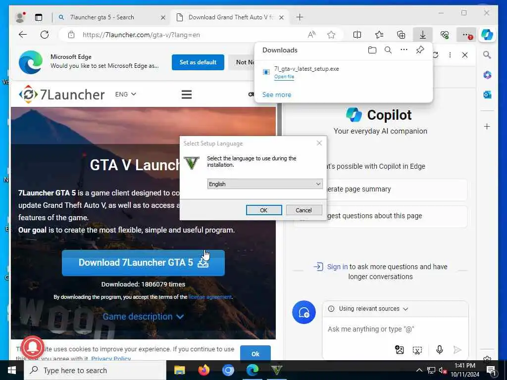The image size is (507, 380).
Task: Open the Collections icon
Action: click(x=401, y=35)
